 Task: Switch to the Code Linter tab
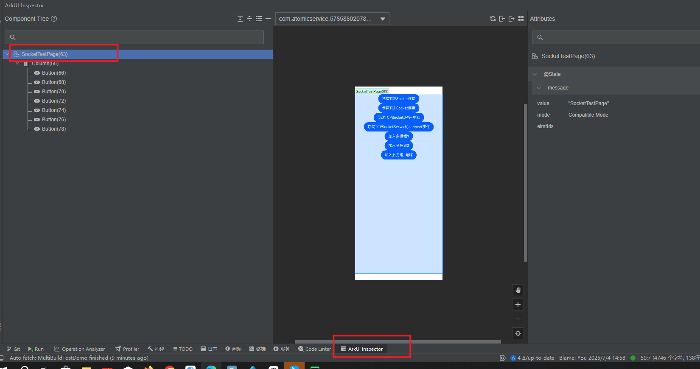(314, 349)
